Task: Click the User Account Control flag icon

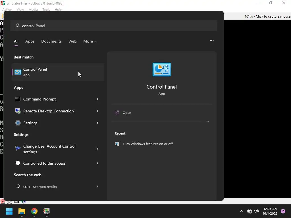Action: (18, 149)
